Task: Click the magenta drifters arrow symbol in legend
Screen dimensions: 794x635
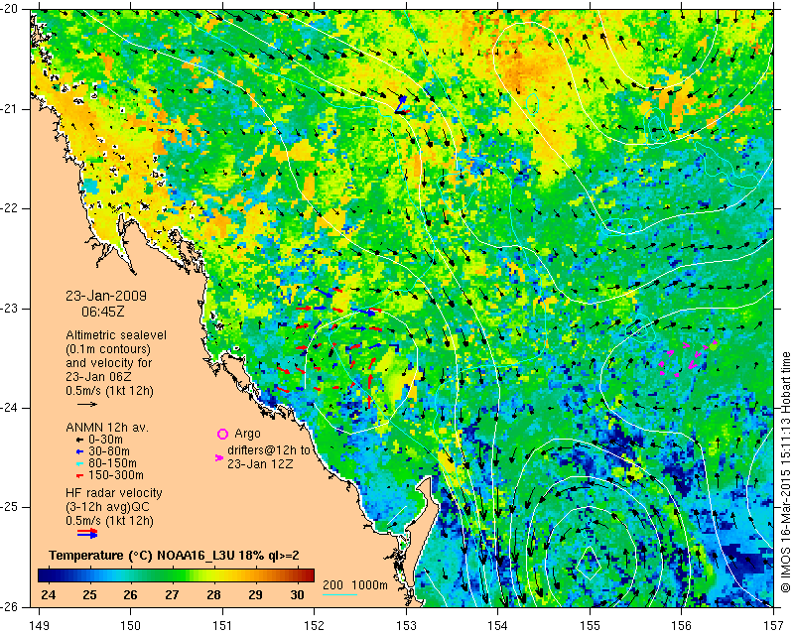Action: tap(219, 457)
